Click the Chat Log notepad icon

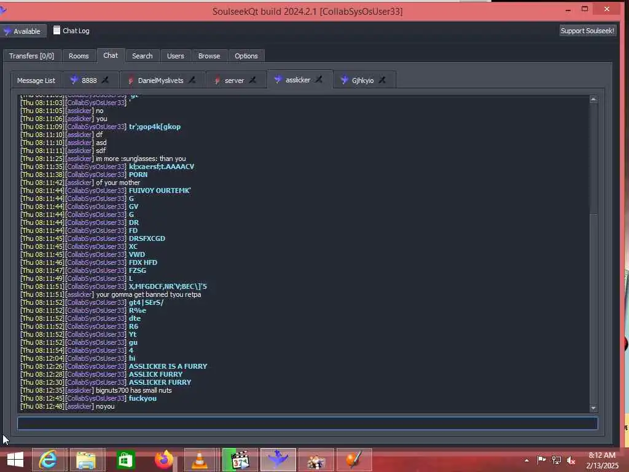click(x=57, y=30)
